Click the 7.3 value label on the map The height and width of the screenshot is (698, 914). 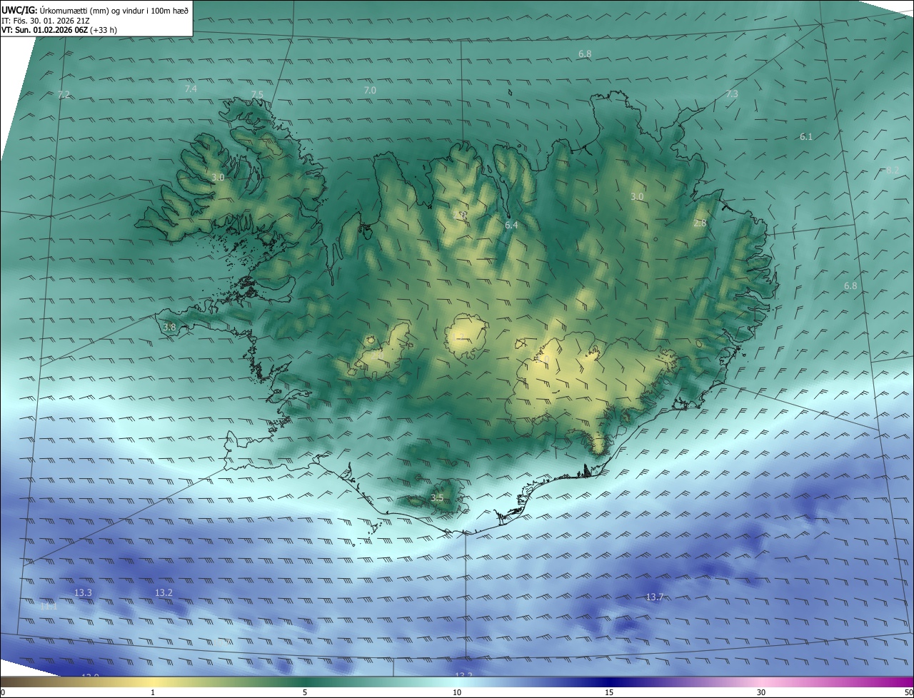tap(732, 94)
